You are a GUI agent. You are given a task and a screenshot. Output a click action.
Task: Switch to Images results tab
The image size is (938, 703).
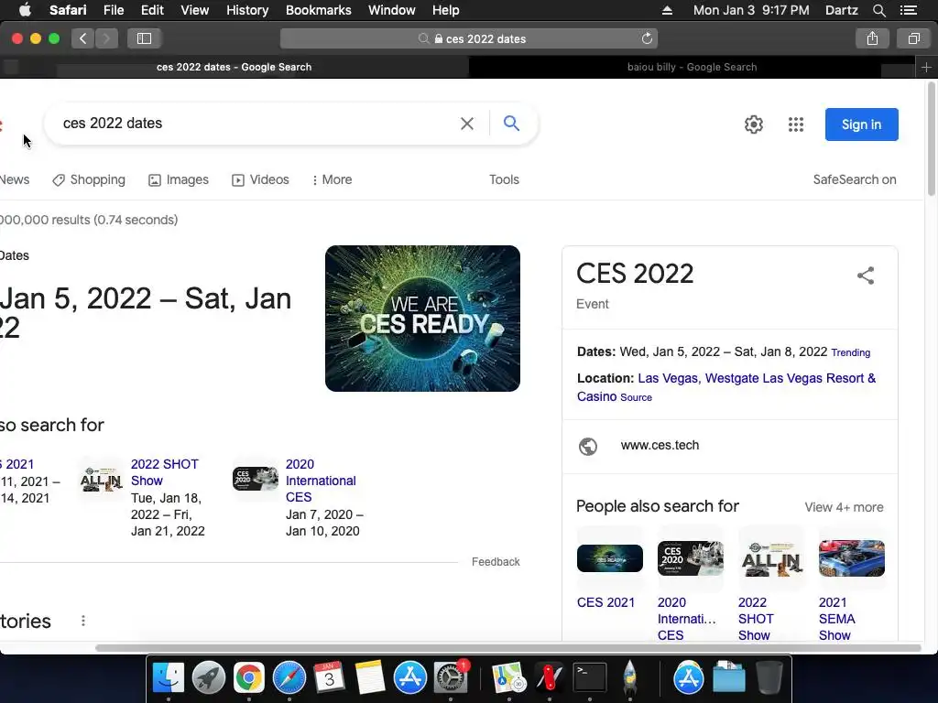point(179,180)
